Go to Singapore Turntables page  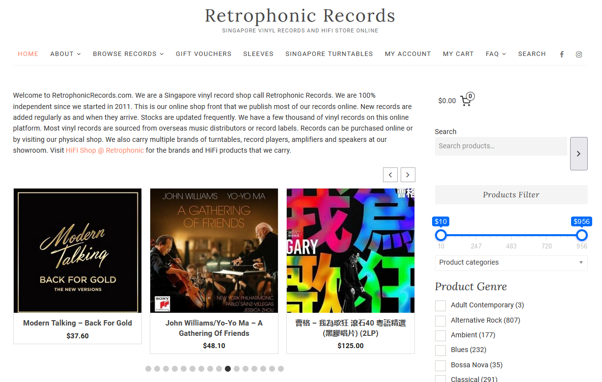(329, 54)
